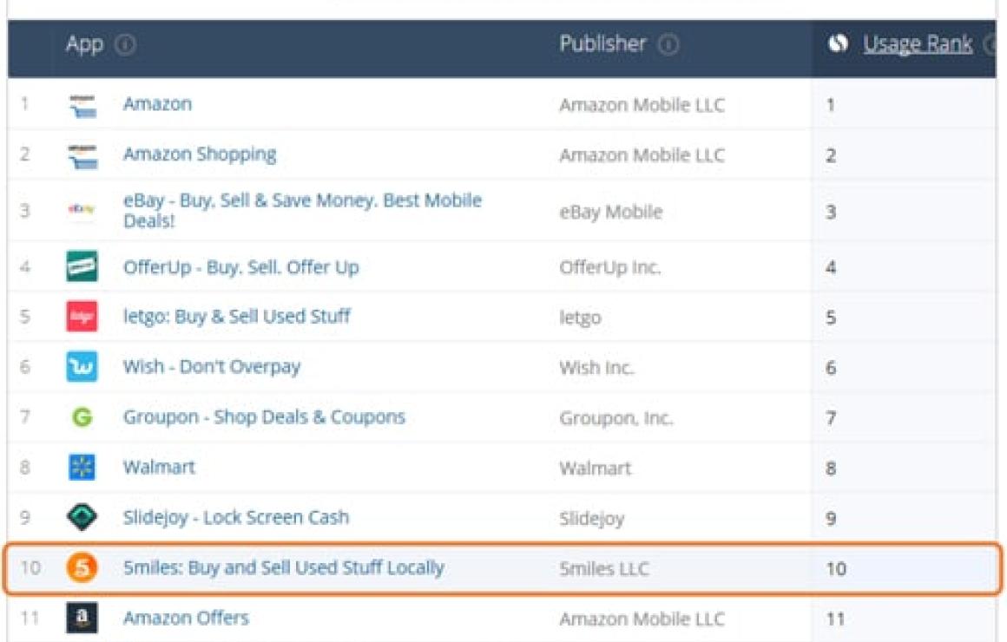Open Groupon - Shop Deals & Coupons link

click(264, 416)
